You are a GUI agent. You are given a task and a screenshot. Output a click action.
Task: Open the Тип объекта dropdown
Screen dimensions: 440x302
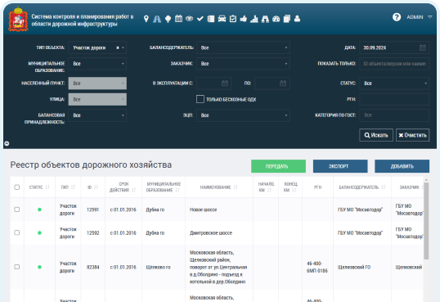pyautogui.click(x=97, y=47)
